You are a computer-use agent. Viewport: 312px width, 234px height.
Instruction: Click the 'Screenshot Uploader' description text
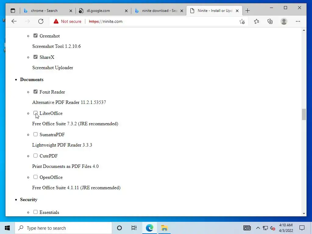52,68
